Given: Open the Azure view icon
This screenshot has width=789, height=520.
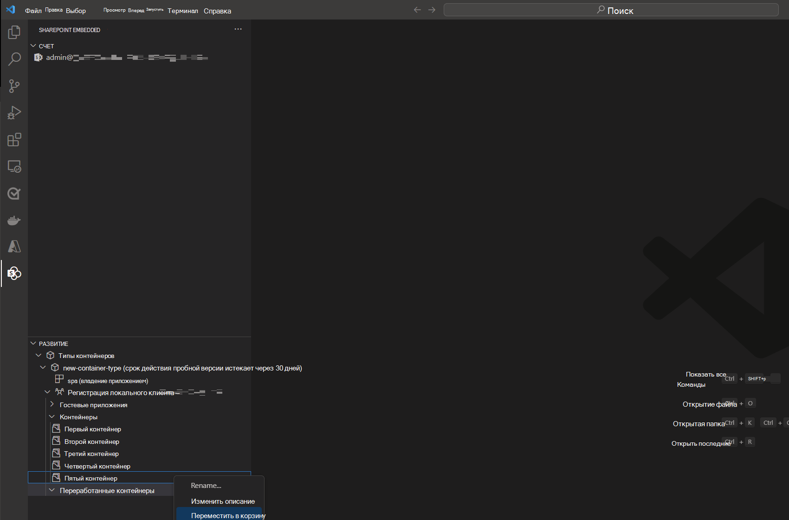Looking at the screenshot, I should (x=14, y=247).
